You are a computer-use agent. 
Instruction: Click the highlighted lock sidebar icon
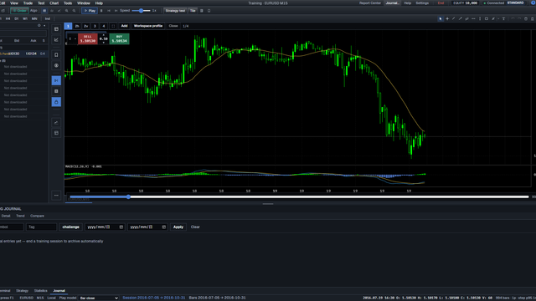[56, 102]
